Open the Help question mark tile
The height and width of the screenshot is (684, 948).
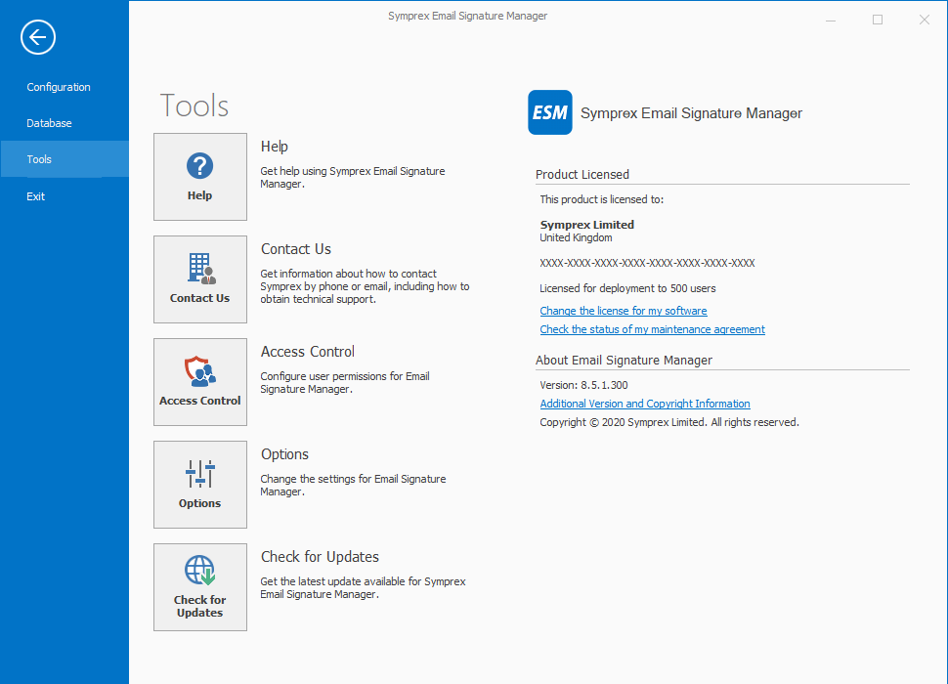200,177
